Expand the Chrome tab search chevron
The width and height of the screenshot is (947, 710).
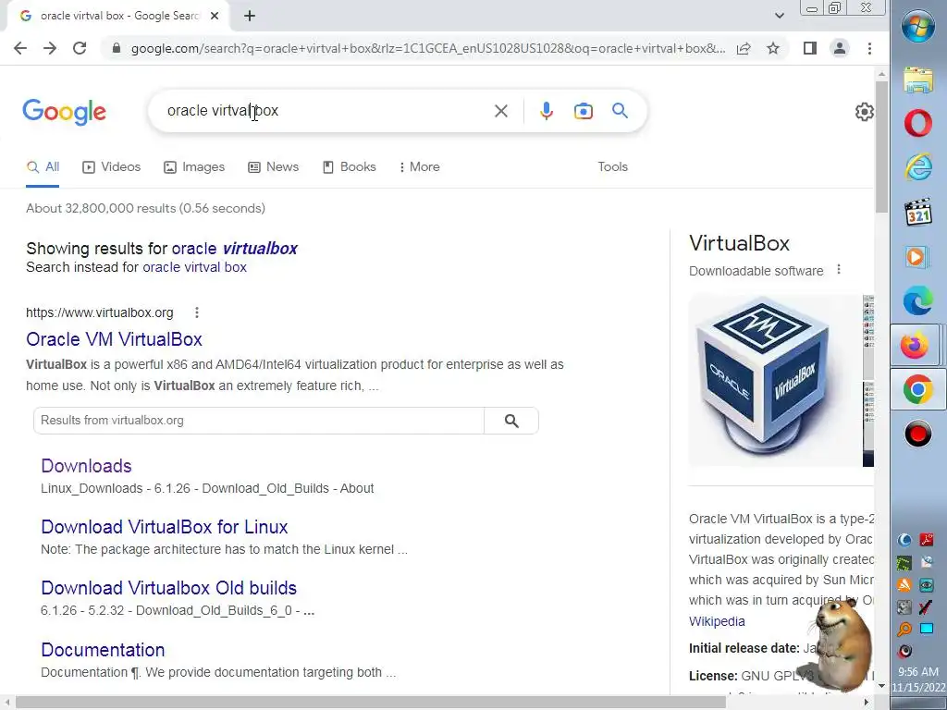click(x=779, y=16)
